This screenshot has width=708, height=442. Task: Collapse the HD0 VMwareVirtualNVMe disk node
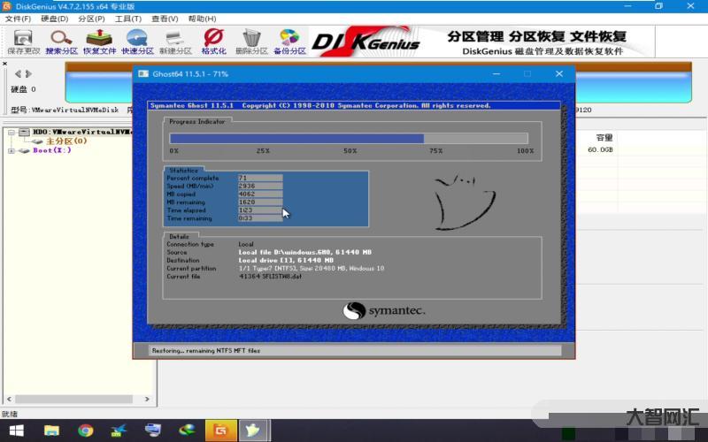pos(12,132)
